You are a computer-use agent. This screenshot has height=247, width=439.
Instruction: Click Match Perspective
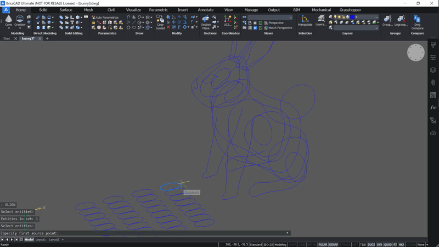(278, 28)
